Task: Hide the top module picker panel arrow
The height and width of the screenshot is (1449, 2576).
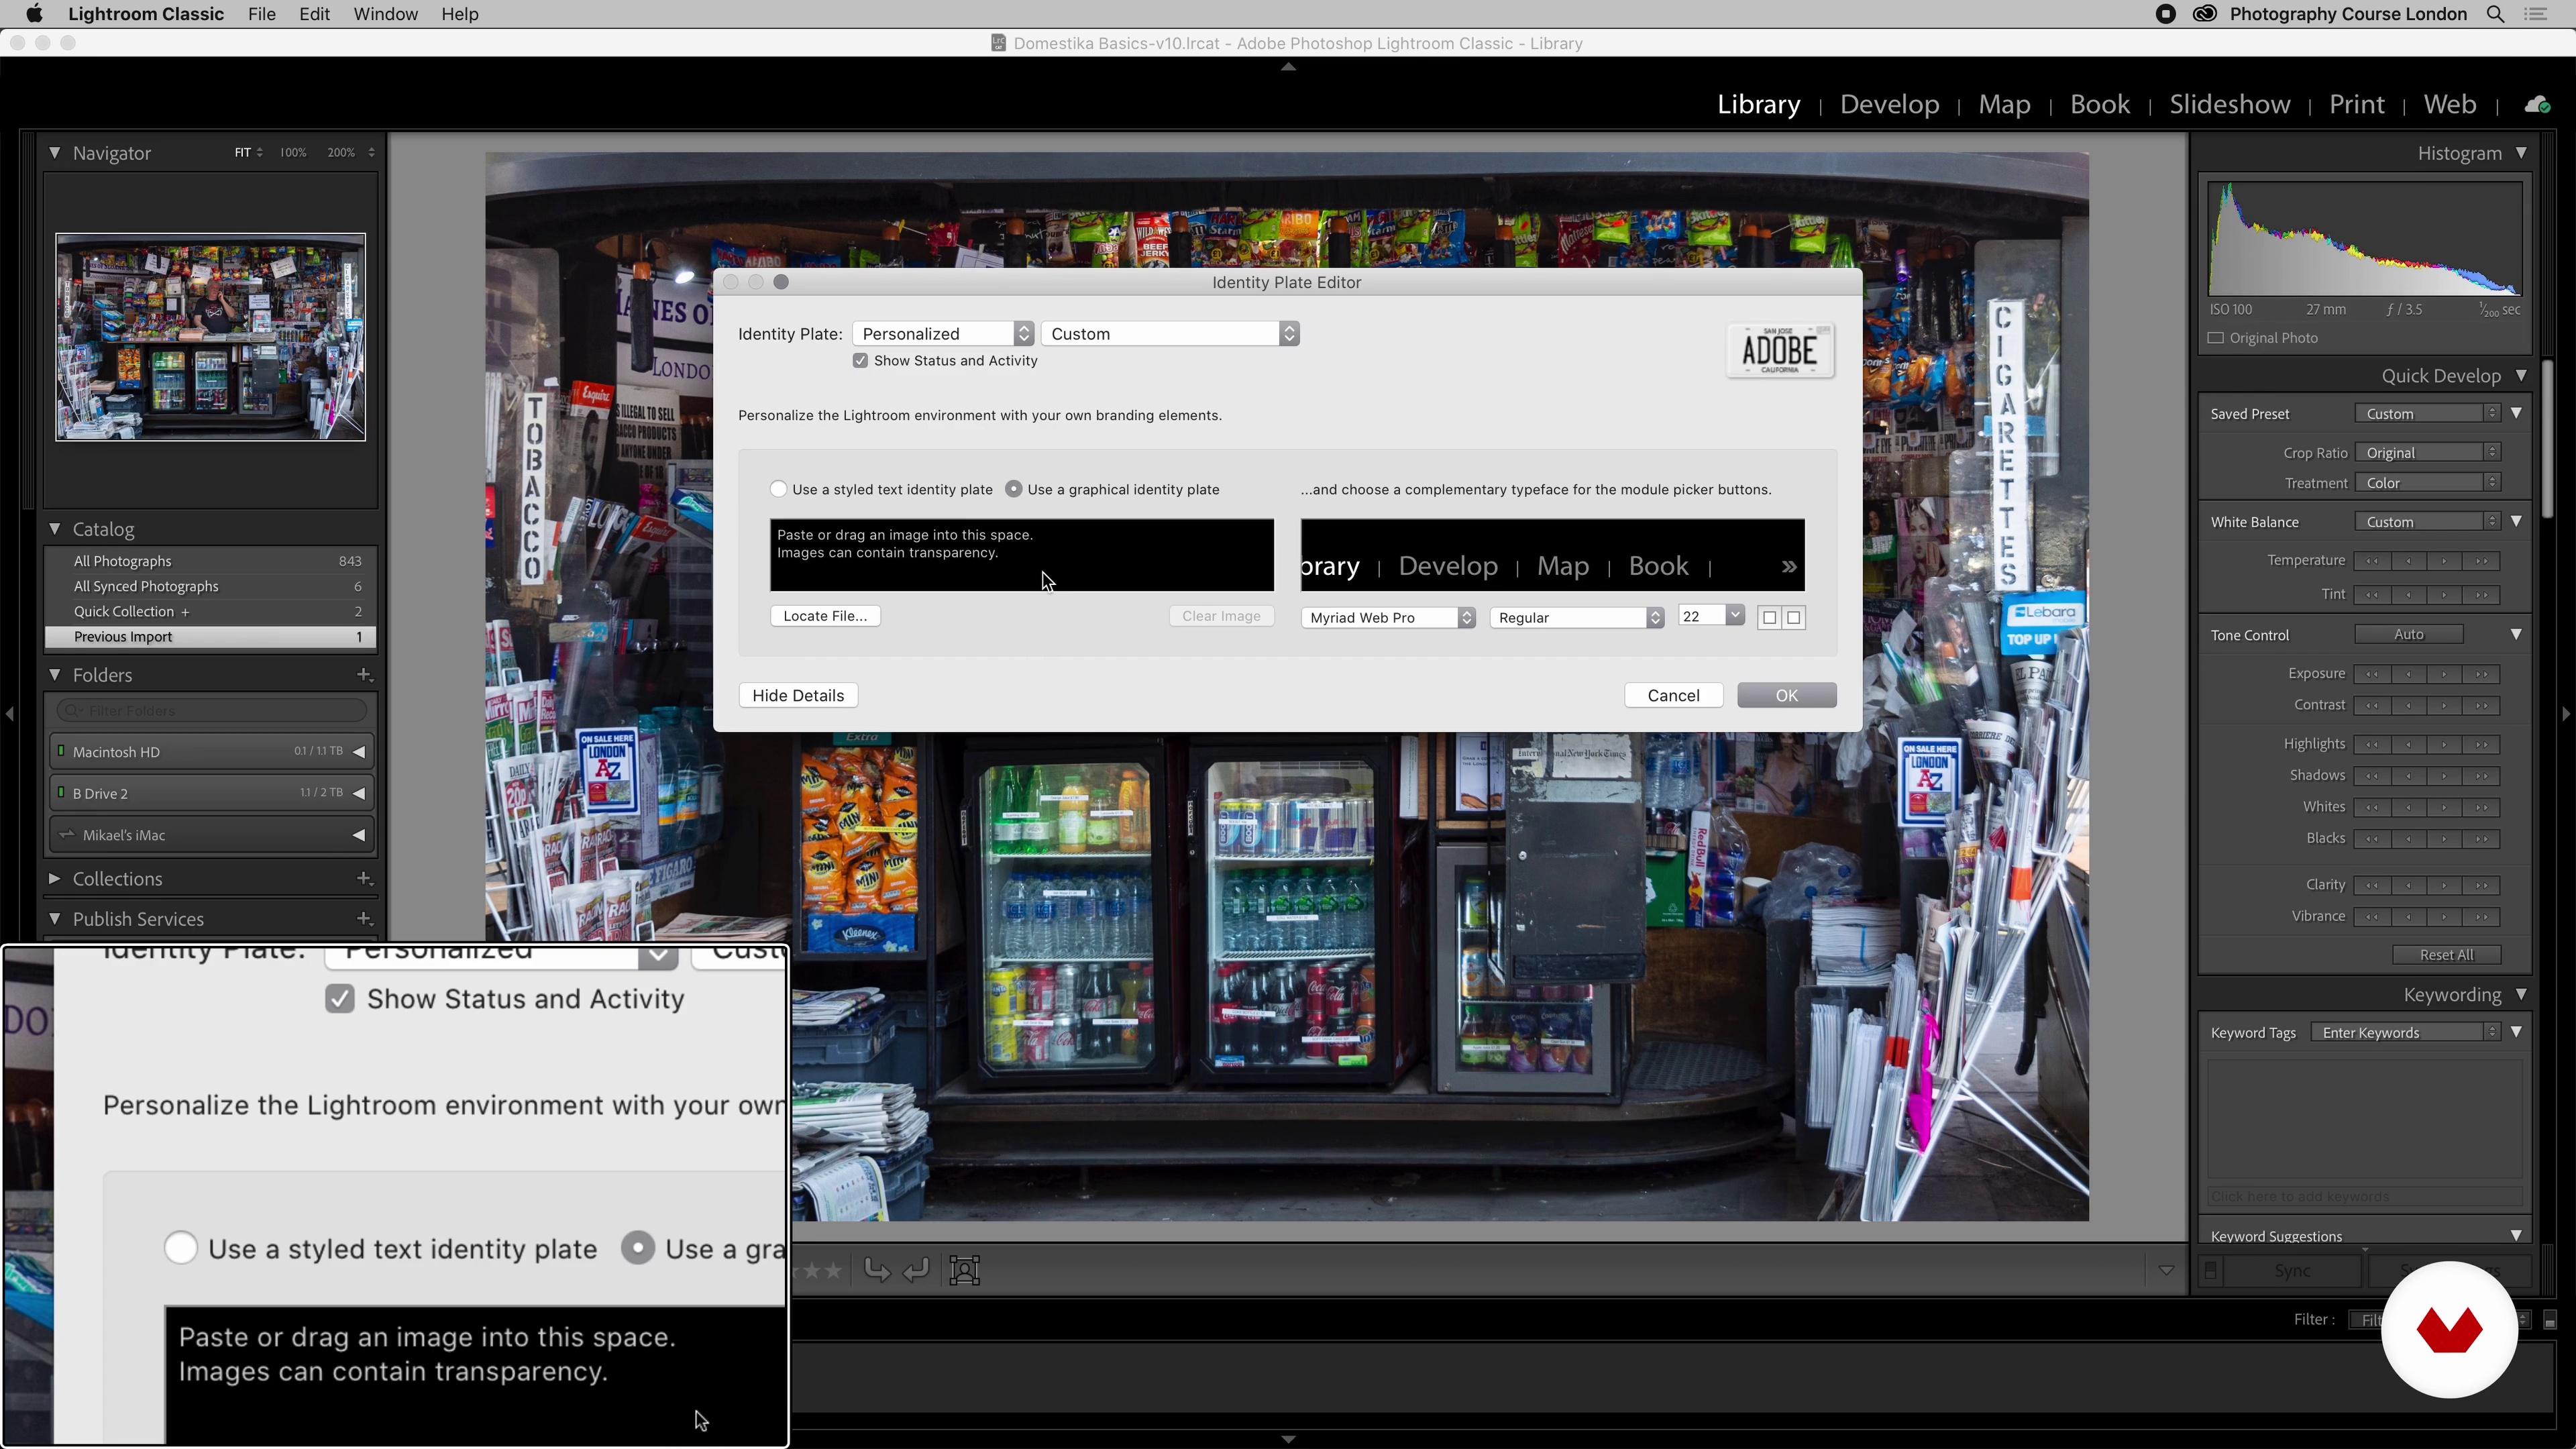Action: pos(1288,67)
